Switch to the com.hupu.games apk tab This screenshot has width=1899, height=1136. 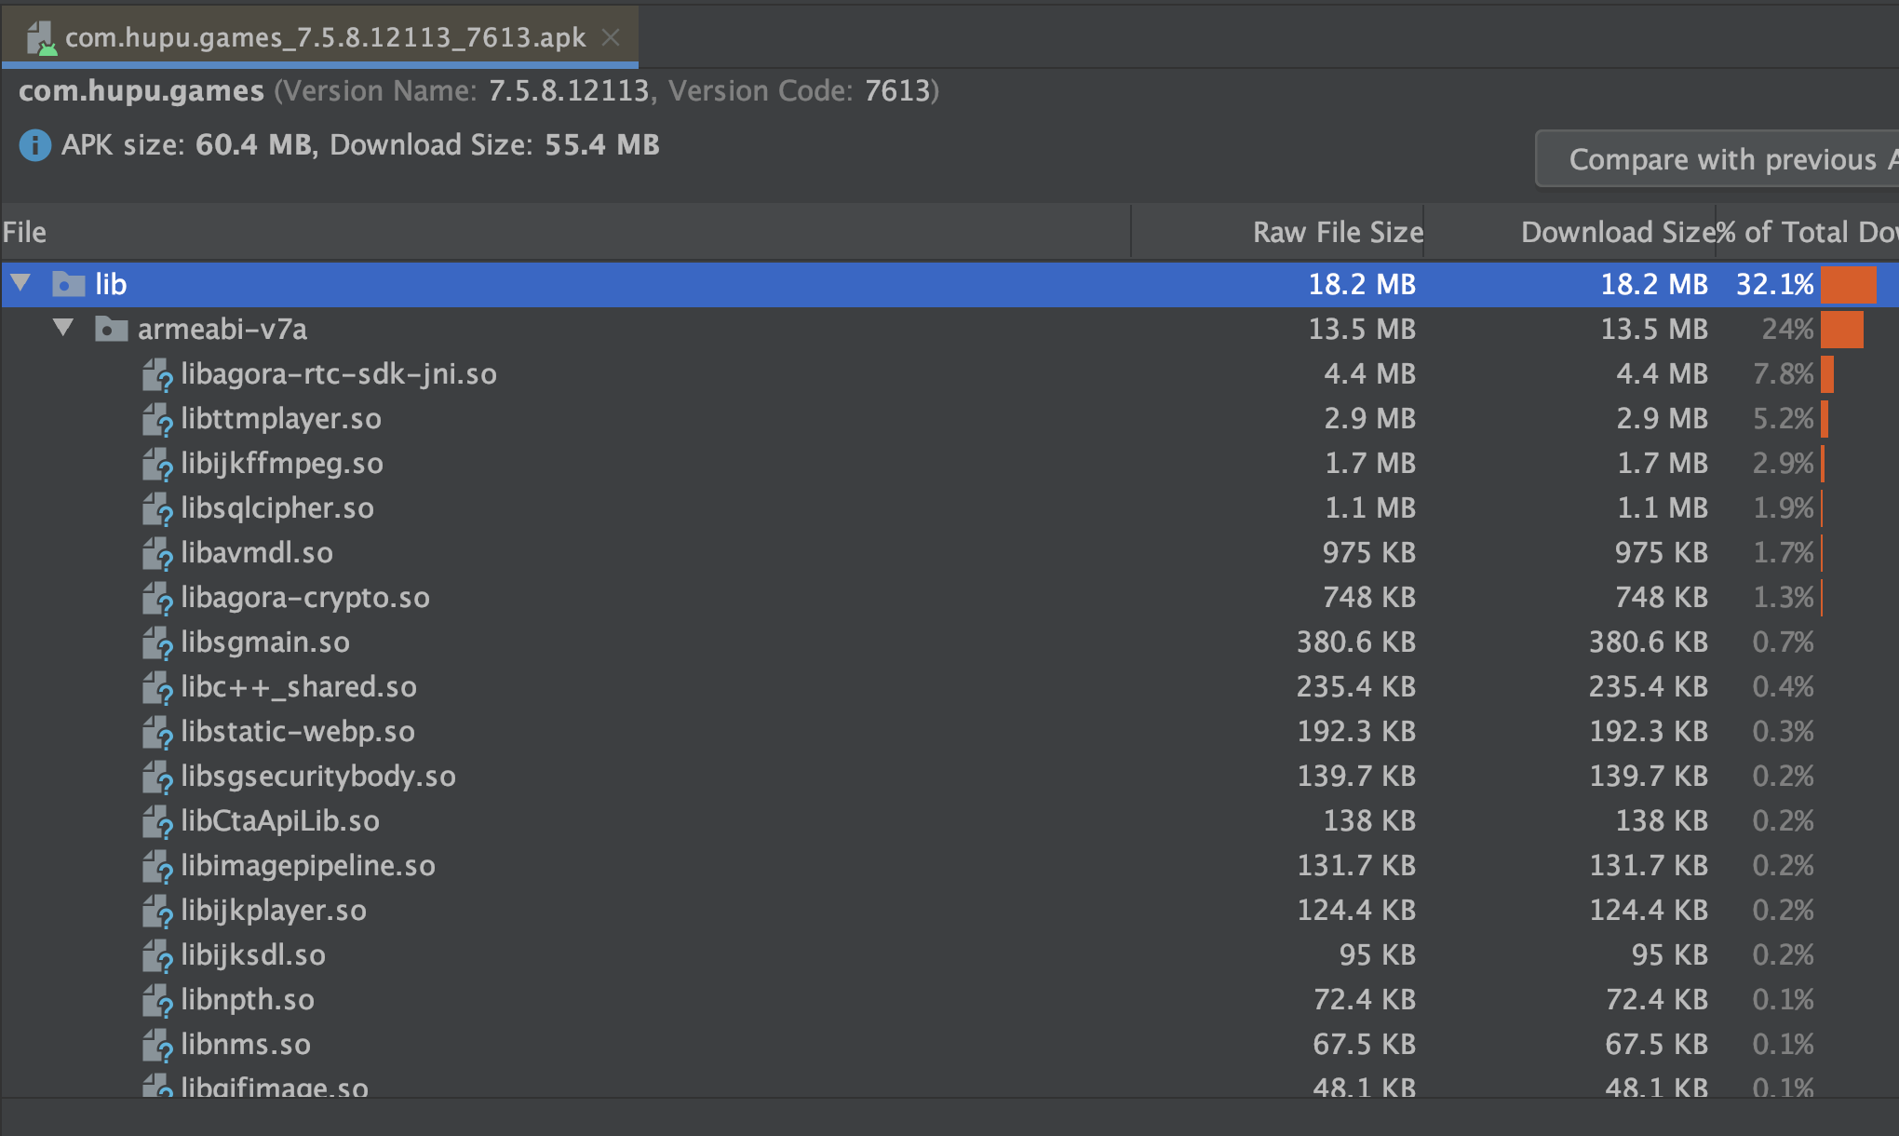[x=325, y=38]
